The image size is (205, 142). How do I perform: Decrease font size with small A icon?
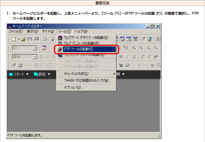point(149,57)
